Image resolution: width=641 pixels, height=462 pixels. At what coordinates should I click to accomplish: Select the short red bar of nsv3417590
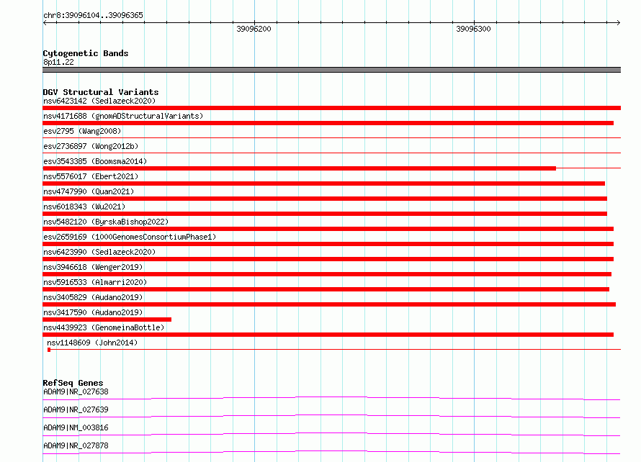click(x=107, y=320)
